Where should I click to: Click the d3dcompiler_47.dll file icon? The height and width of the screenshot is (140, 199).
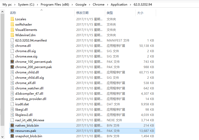pyautogui.click(x=12, y=93)
